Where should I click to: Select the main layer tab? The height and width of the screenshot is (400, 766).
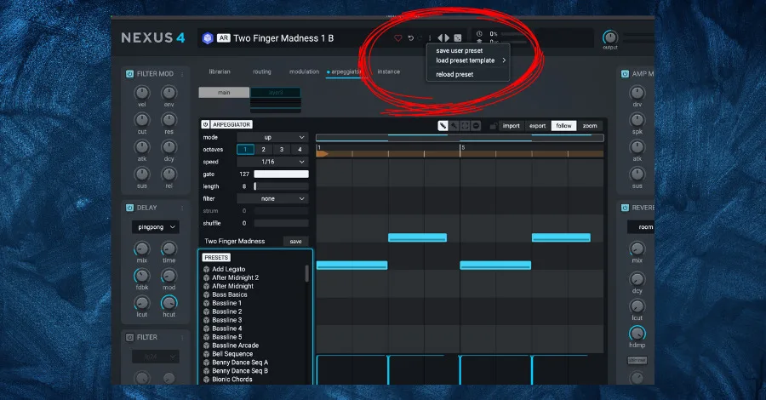pyautogui.click(x=224, y=92)
